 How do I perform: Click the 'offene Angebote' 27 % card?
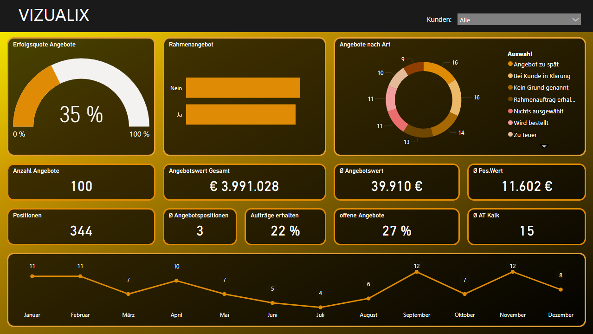point(396,227)
